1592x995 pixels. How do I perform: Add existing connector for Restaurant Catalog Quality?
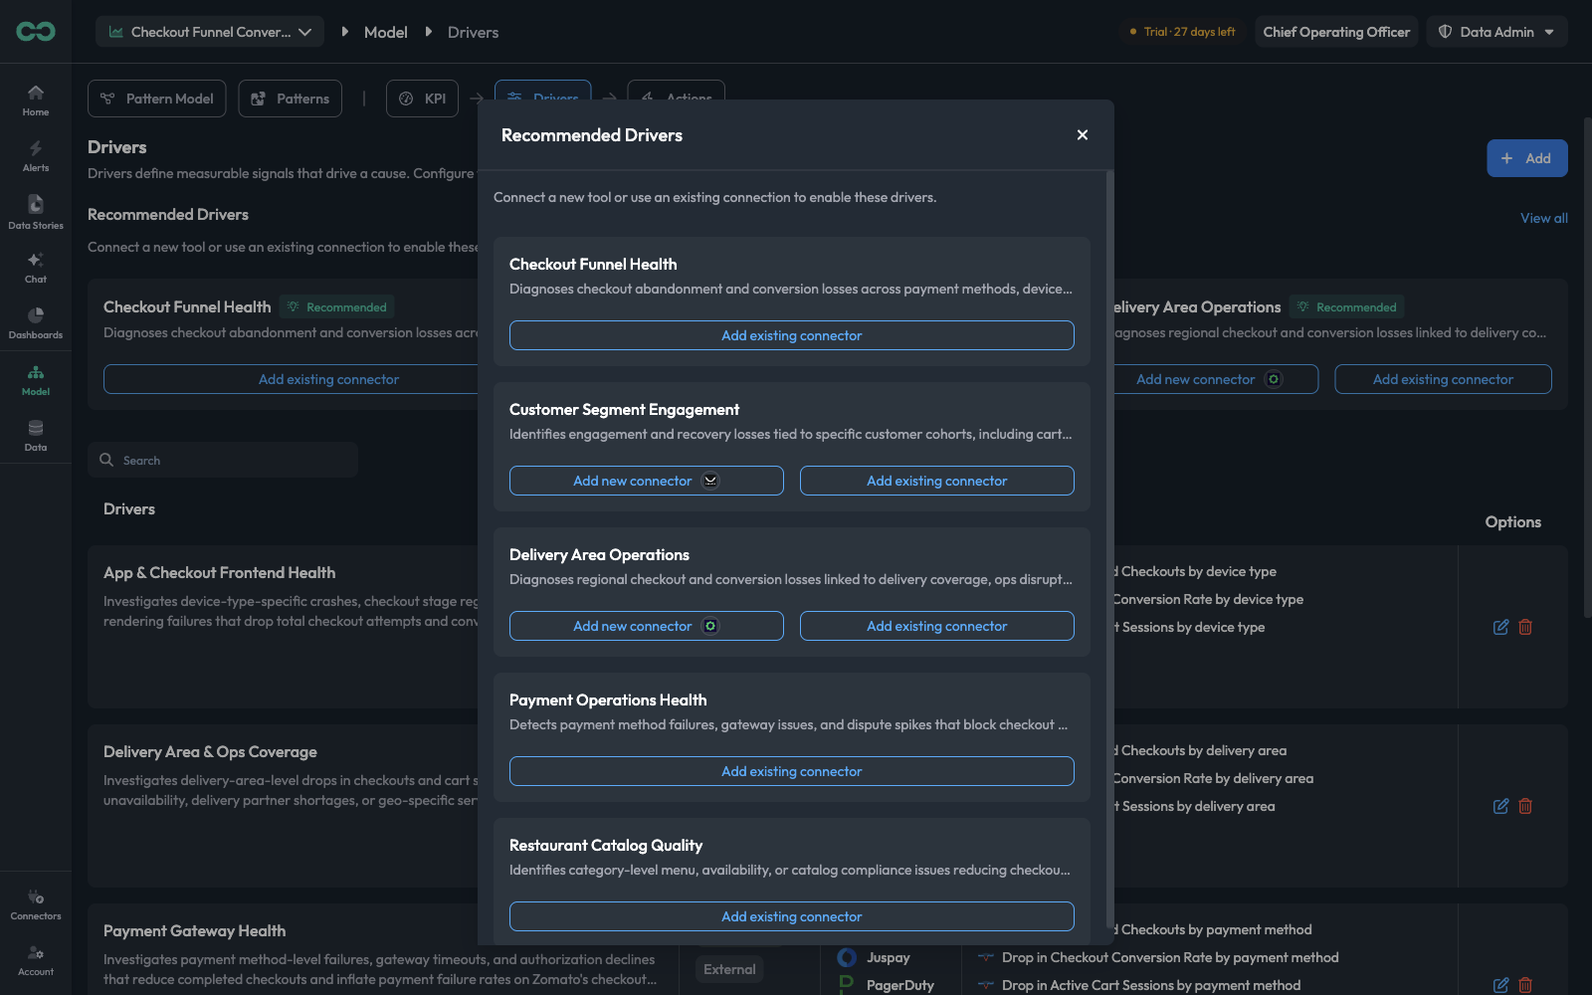[x=792, y=916]
